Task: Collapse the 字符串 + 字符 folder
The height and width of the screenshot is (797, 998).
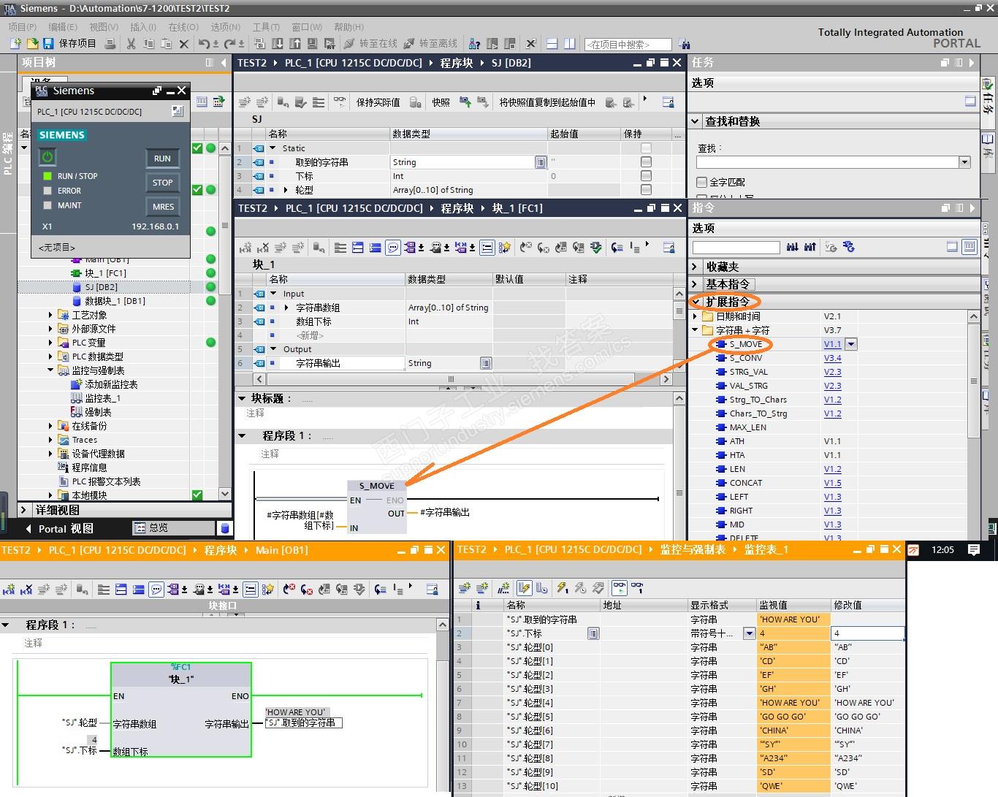Action: click(x=696, y=330)
